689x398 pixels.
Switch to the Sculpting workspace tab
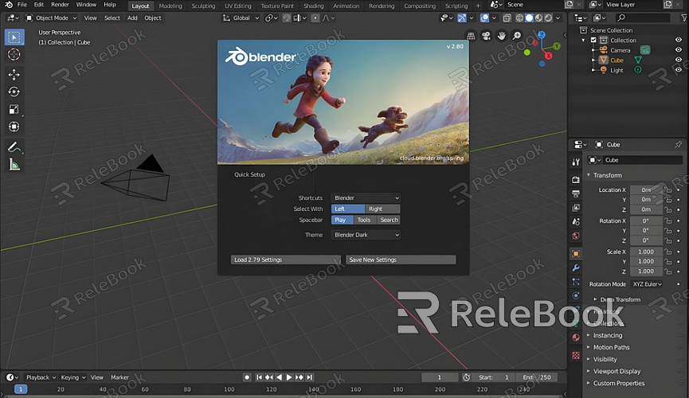[203, 6]
